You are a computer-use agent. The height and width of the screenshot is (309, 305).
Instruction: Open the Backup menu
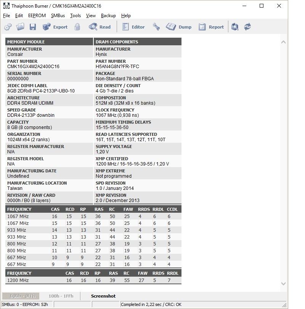(108, 16)
